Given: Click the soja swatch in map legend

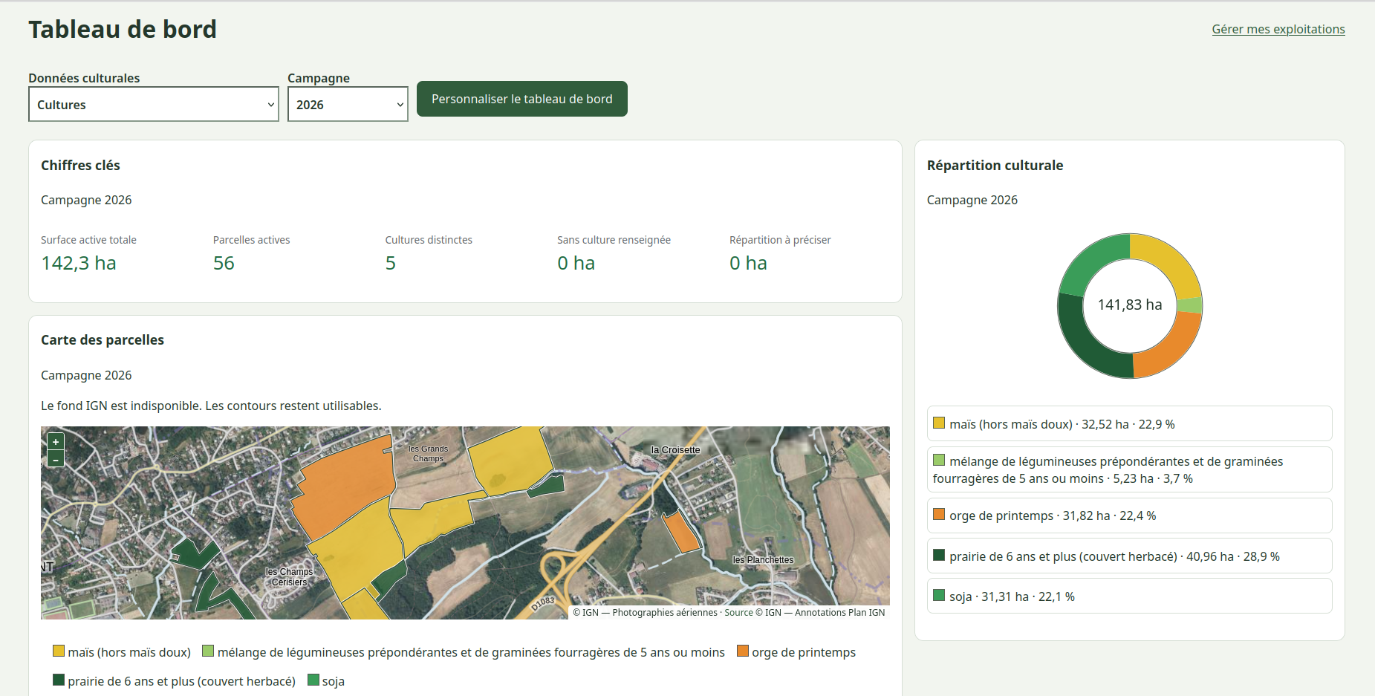Looking at the screenshot, I should point(313,680).
